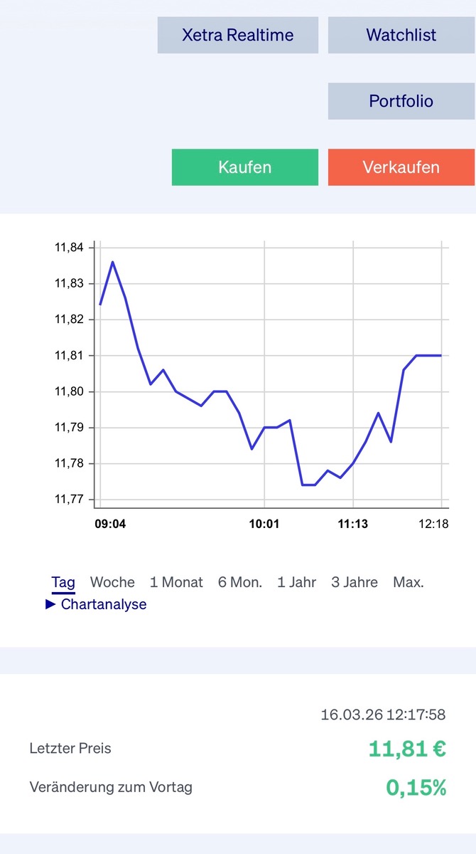Show the 1 Monat chart
The width and height of the screenshot is (476, 854).
coord(176,582)
